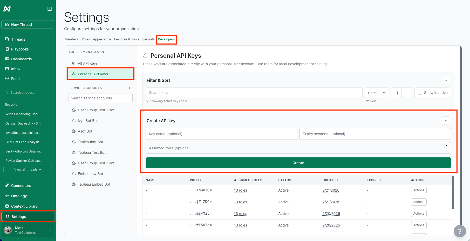The height and width of the screenshot is (241, 470).
Task: Click Matt's profile avatar
Action: click(8, 230)
